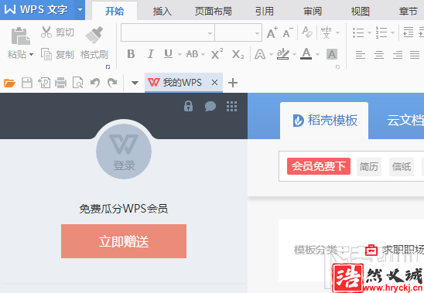Decrease font size with A- icon
Screen dimensions: 424x293
click(288, 32)
